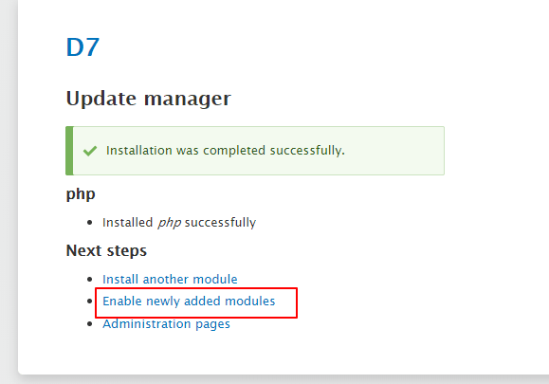Select the php section heading

(81, 194)
